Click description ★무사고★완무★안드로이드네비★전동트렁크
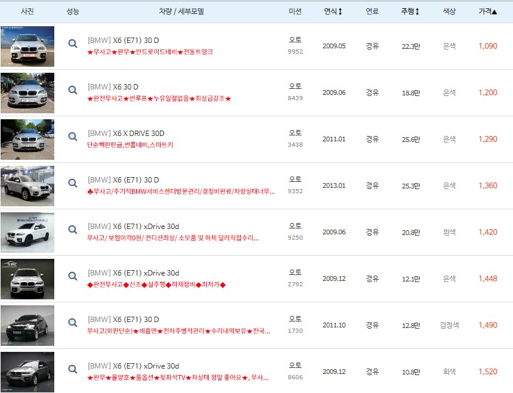The height and width of the screenshot is (393, 513). (x=150, y=52)
